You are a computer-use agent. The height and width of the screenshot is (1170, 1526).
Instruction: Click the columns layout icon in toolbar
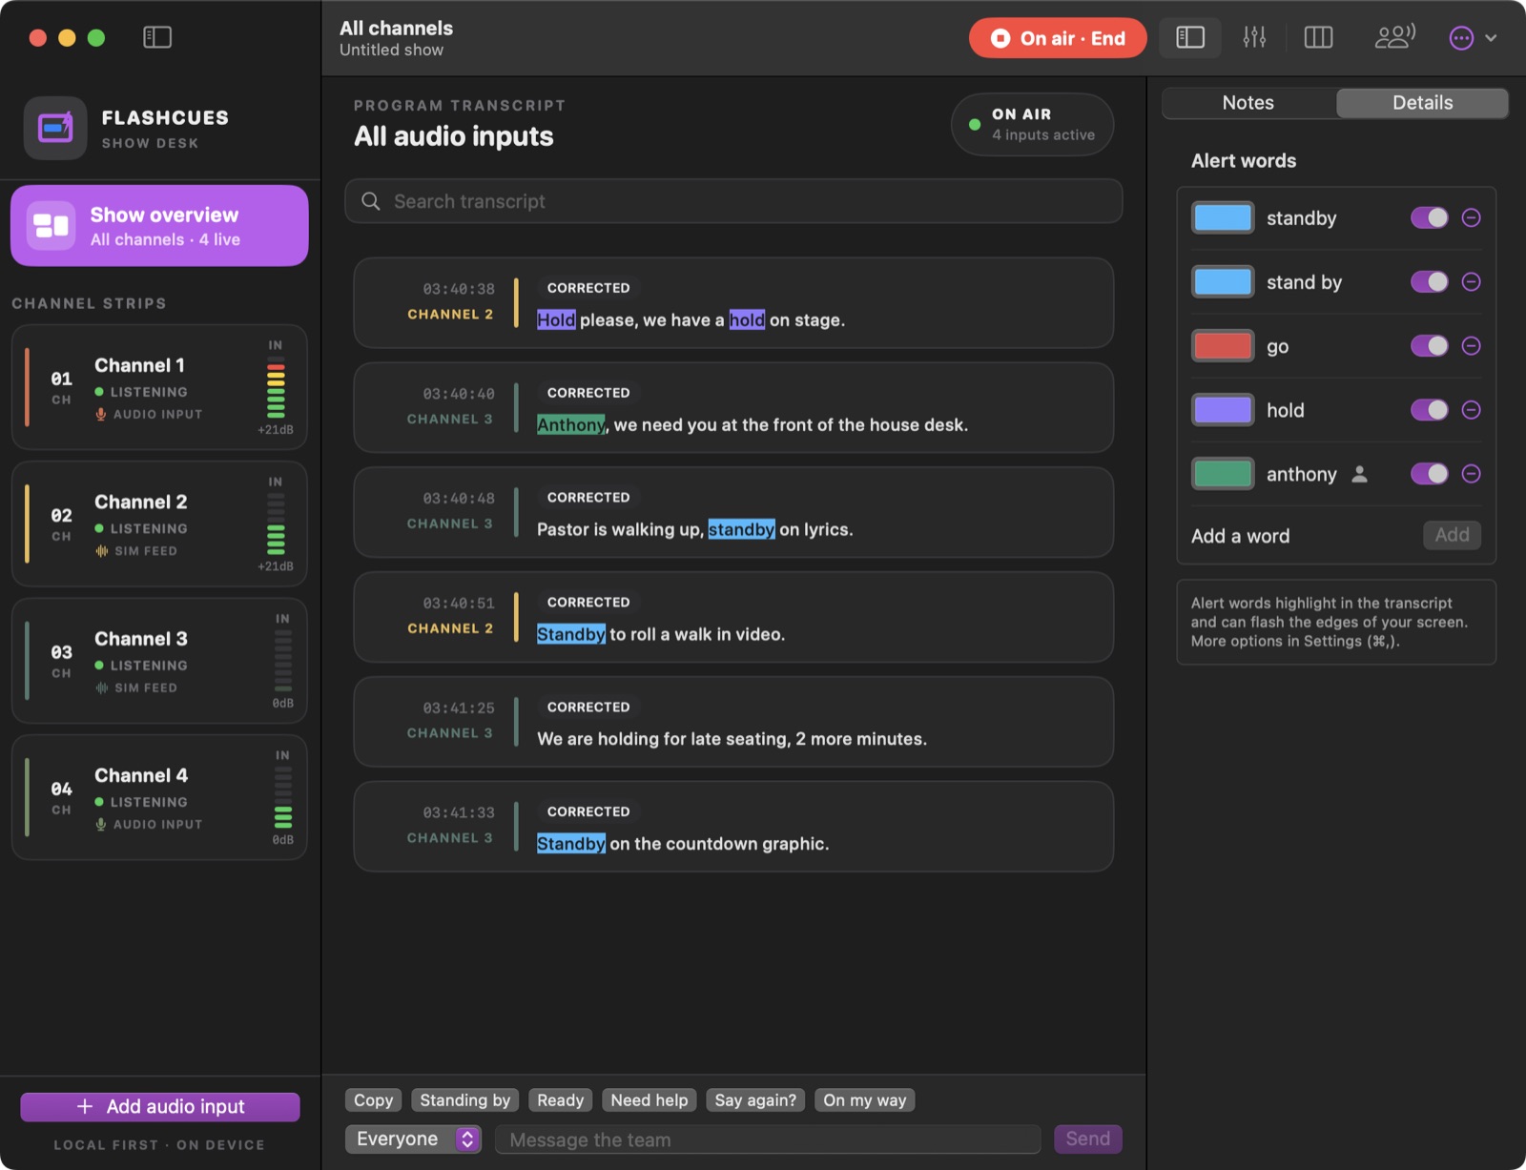(1318, 37)
